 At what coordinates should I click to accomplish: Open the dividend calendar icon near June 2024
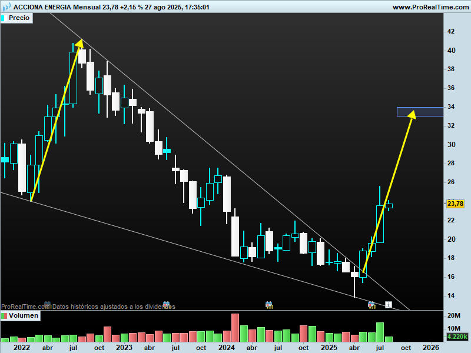point(269,305)
